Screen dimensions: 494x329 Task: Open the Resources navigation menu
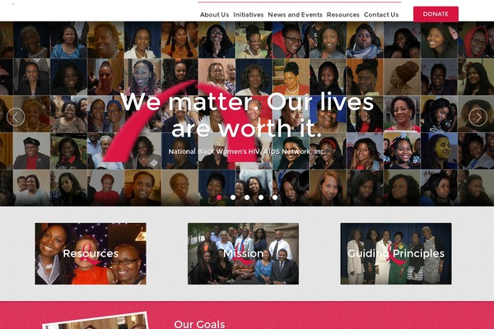(x=343, y=15)
